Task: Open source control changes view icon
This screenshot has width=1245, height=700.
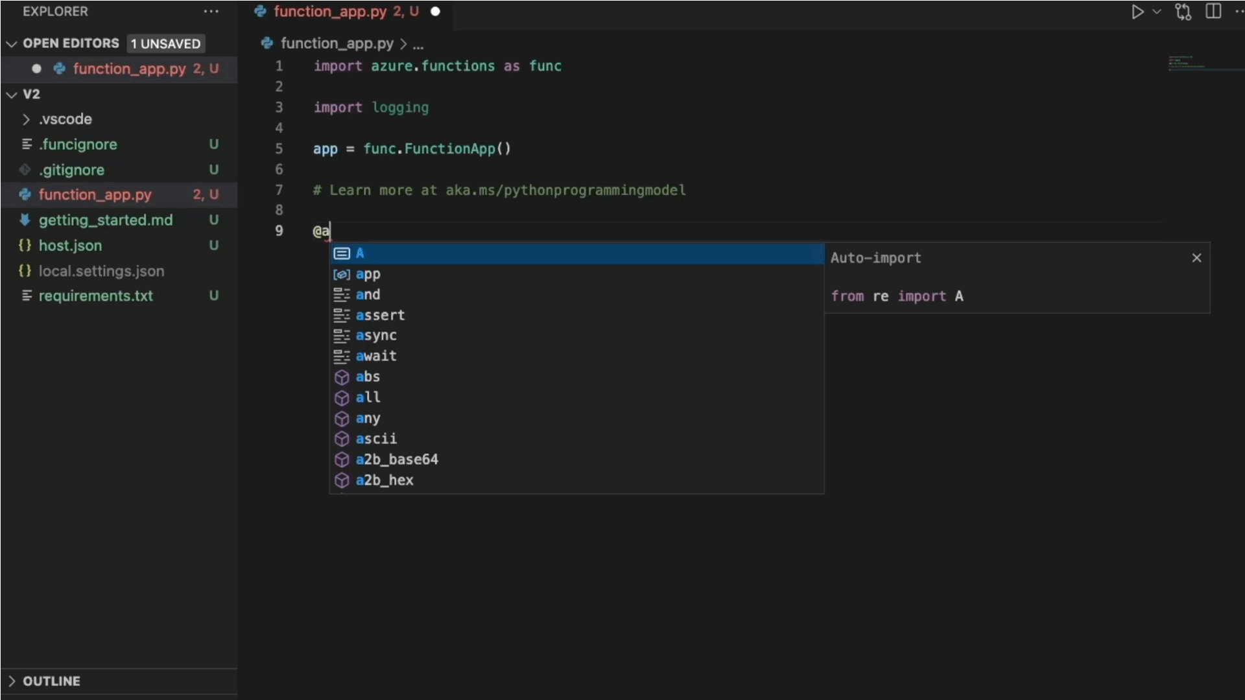Action: [1183, 11]
